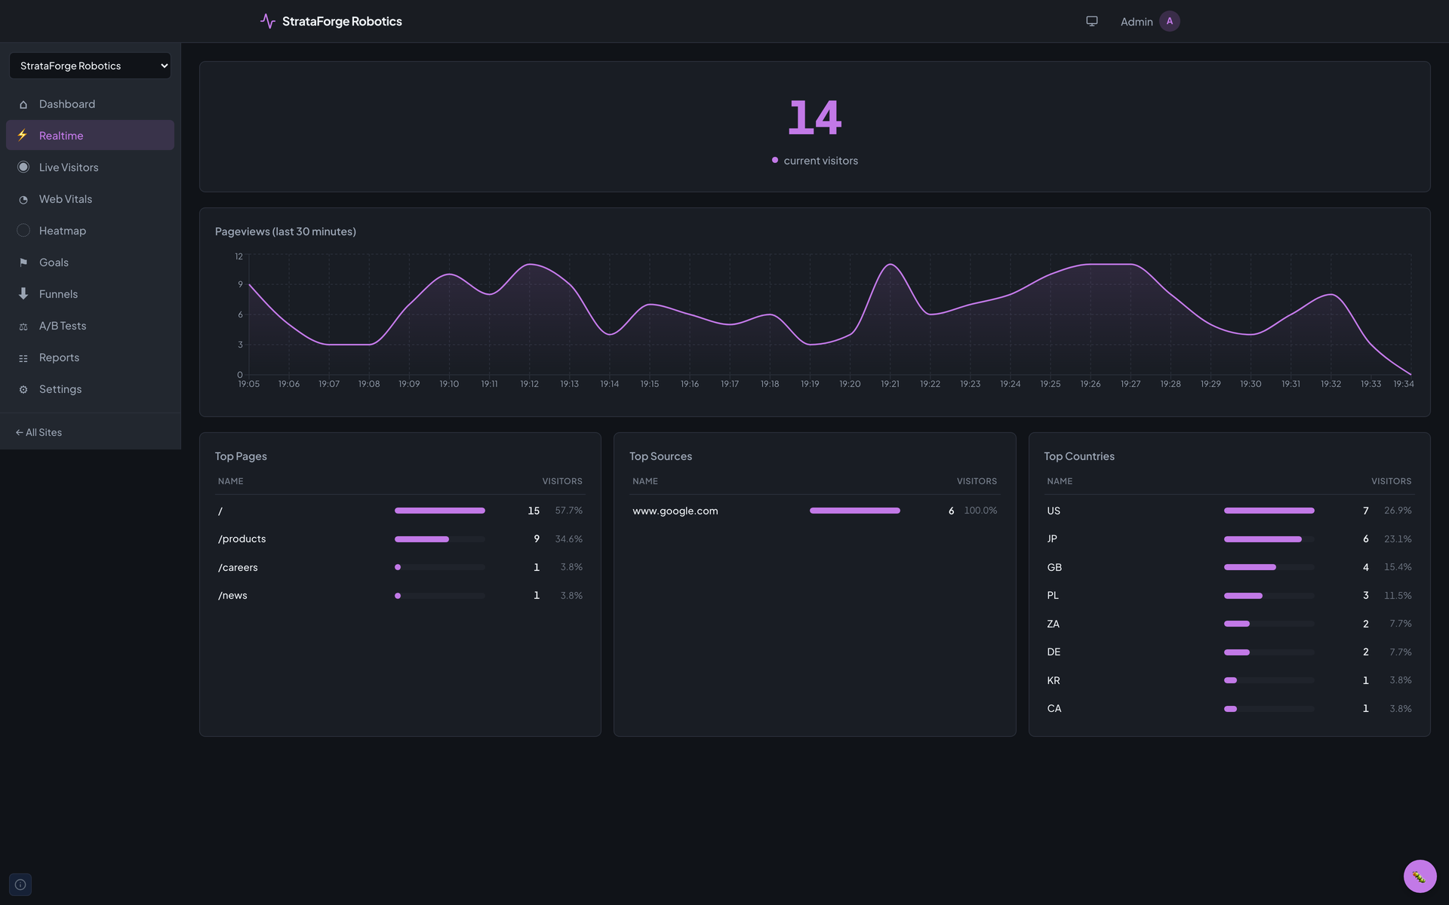Open the StrataForge Robotics site selector dropdown
This screenshot has width=1449, height=905.
tap(90, 66)
